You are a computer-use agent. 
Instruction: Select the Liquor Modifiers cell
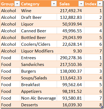[38, 51]
